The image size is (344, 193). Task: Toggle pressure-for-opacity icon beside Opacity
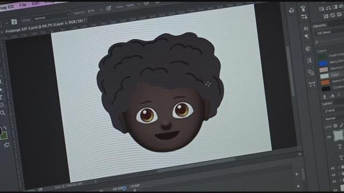(109, 9)
